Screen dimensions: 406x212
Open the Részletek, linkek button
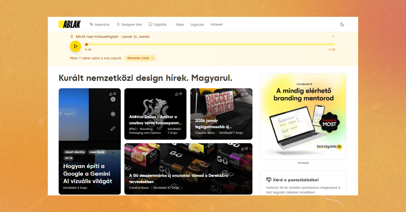click(140, 58)
